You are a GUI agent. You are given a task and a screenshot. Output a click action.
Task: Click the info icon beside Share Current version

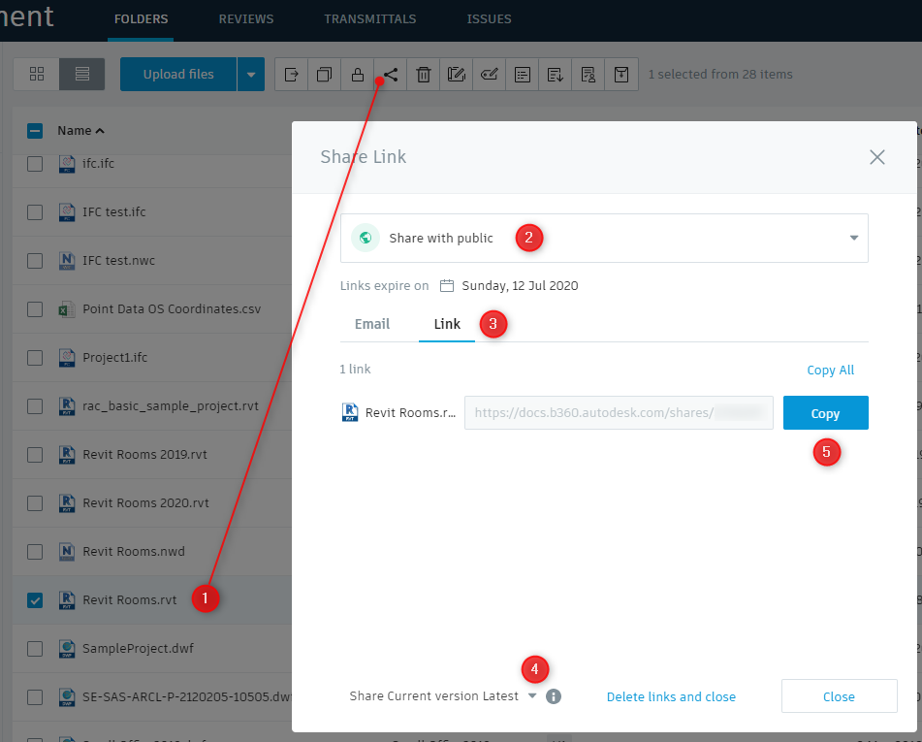(x=554, y=696)
